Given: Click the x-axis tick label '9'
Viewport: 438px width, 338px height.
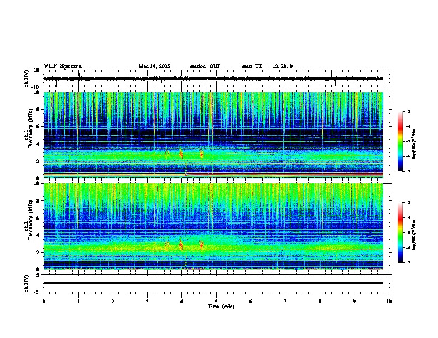Looking at the screenshot, I should point(354,302).
